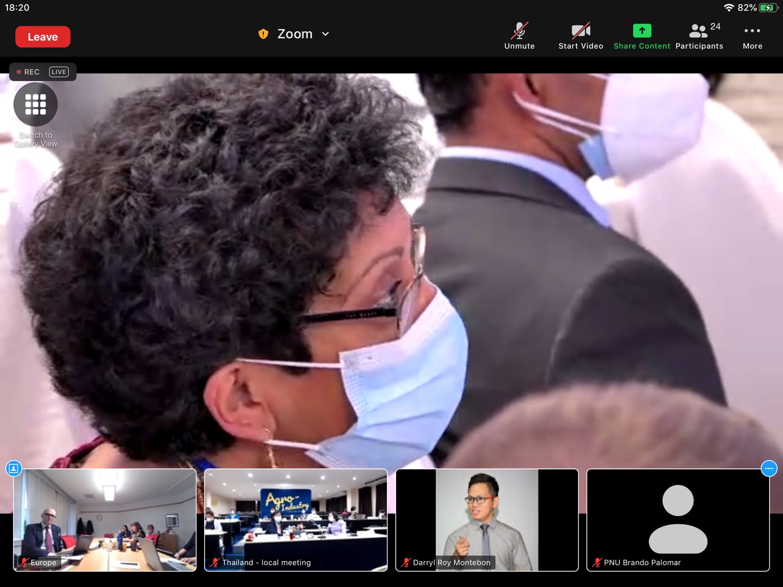Click the LIVE streaming badge
783x587 pixels.
coord(59,72)
